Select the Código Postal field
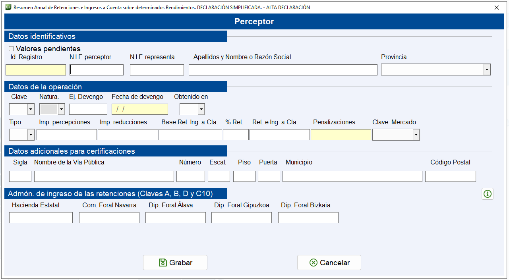509x280 pixels. click(451, 176)
